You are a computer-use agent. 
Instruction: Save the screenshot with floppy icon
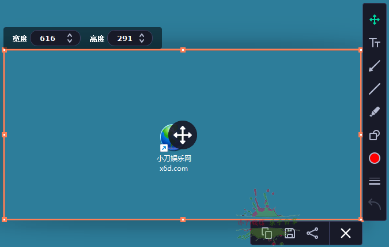pyautogui.click(x=290, y=233)
